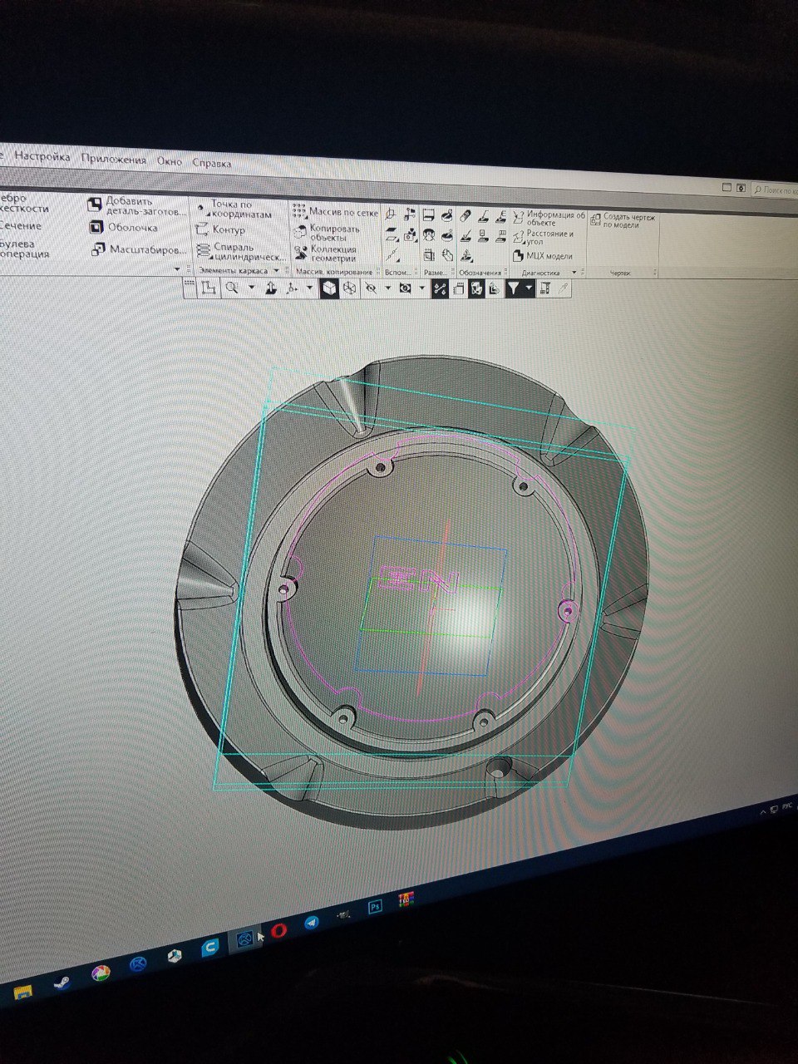The width and height of the screenshot is (798, 1064).
Task: Click the hide objects eye icon
Action: [x=371, y=288]
